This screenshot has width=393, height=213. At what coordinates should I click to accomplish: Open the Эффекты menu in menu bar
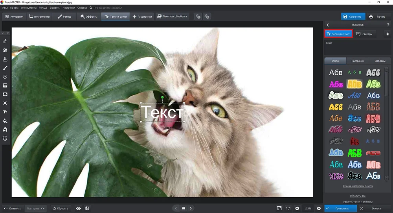tap(55, 7)
